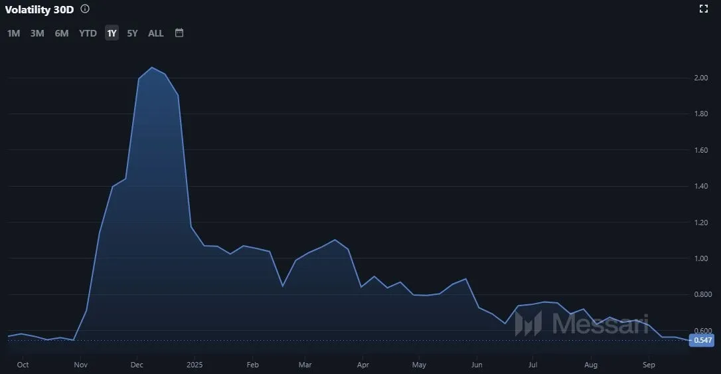Click the 1.00 y-axis gridline label

[700, 258]
